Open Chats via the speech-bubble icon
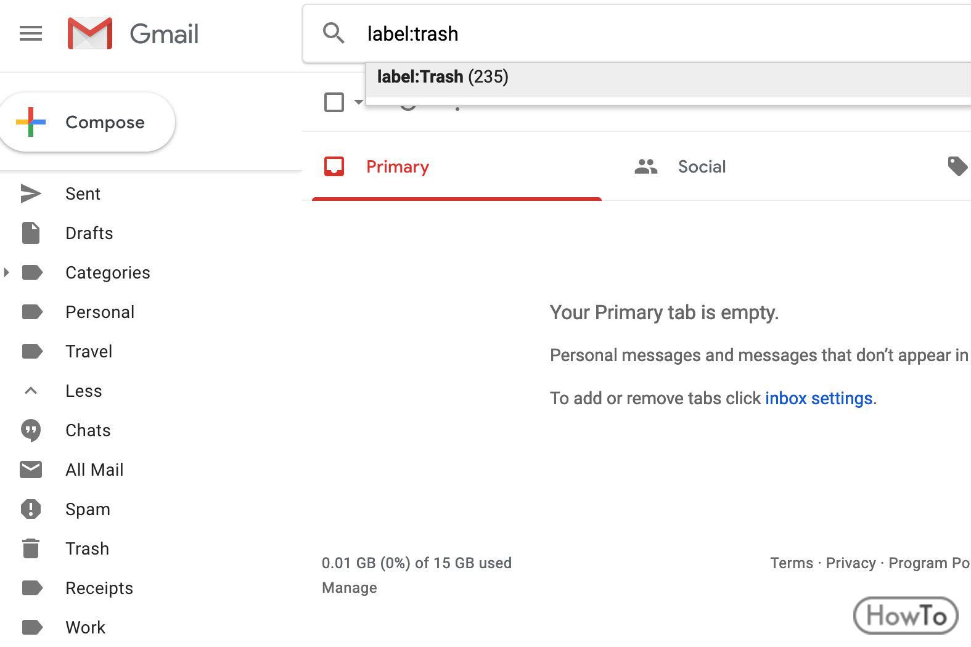 coord(31,430)
